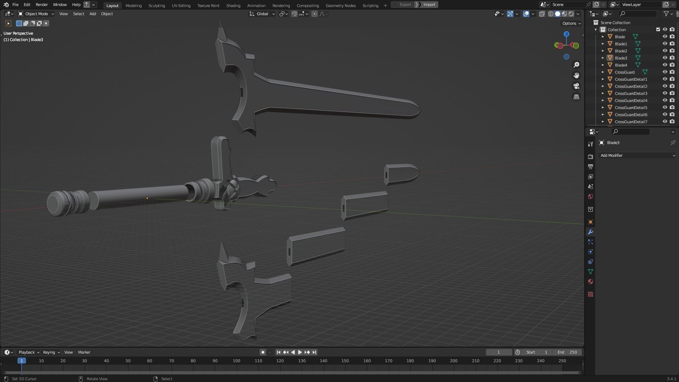Open the World properties tab
The width and height of the screenshot is (679, 382).
pyautogui.click(x=590, y=196)
